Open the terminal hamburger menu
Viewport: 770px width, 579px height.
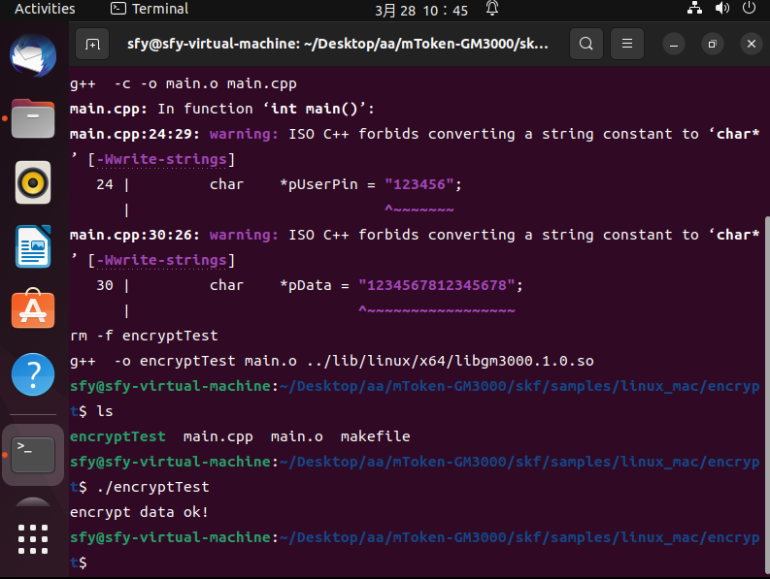point(628,44)
